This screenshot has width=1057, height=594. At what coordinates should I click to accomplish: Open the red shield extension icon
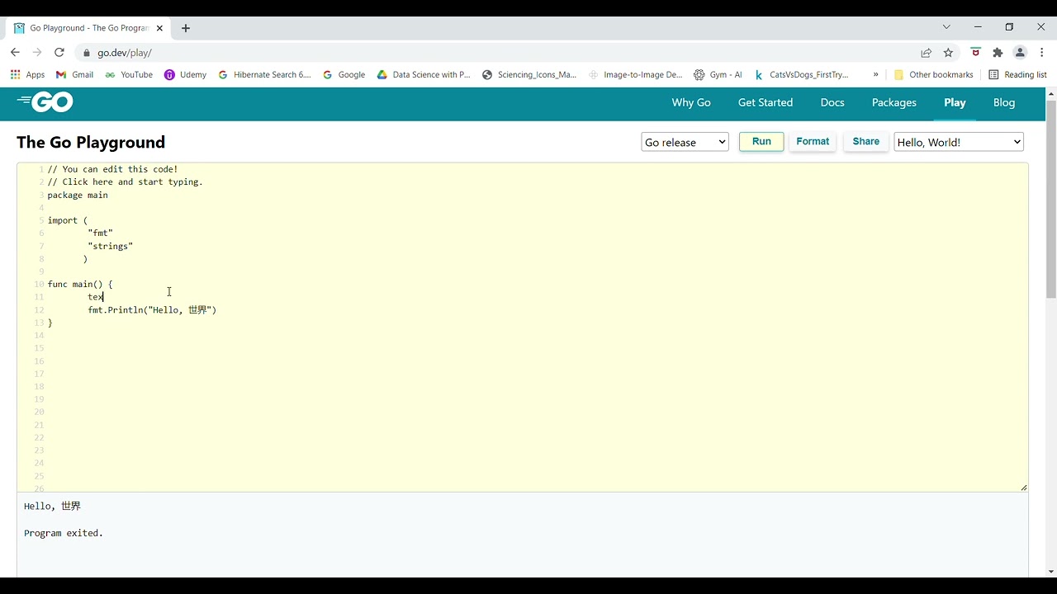(x=975, y=52)
